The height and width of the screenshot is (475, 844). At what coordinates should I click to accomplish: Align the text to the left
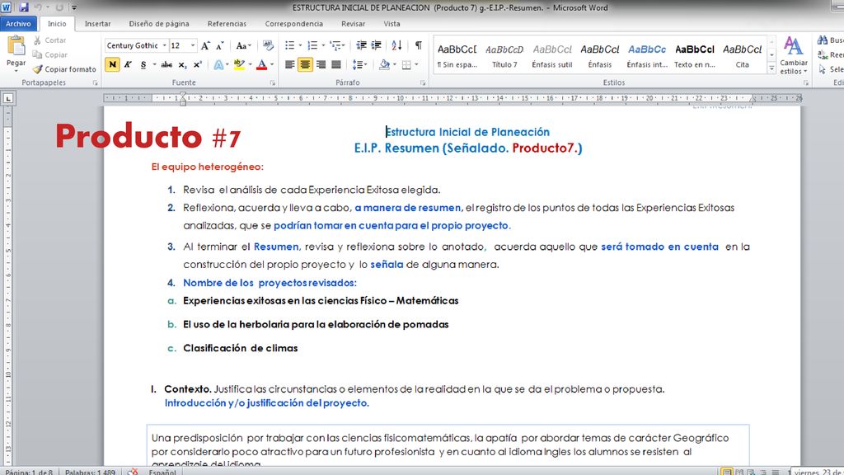pyautogui.click(x=289, y=64)
